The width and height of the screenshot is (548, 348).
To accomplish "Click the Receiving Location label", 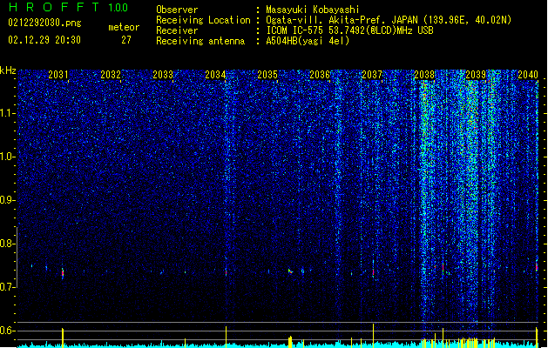I will pos(203,20).
